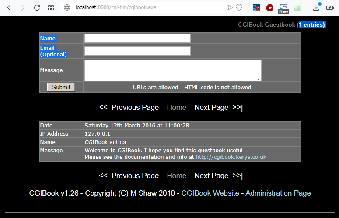Click the Email (Optional) input field
Viewport: 339px width, 218px height.
[x=137, y=51]
